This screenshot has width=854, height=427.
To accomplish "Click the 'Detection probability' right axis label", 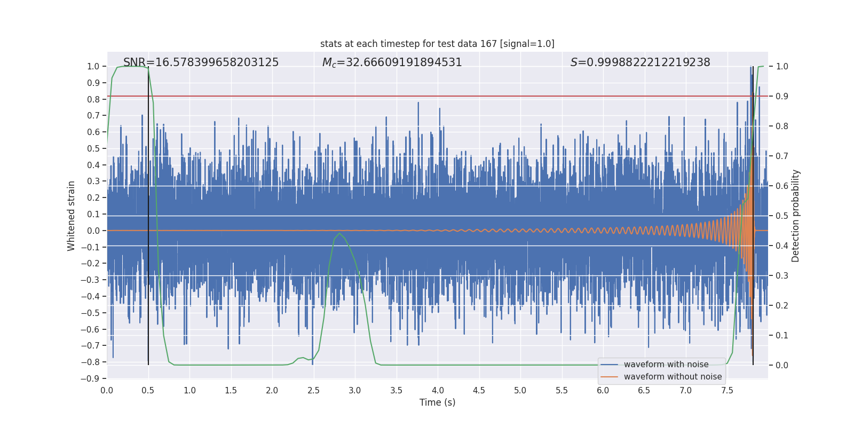I will pos(796,216).
